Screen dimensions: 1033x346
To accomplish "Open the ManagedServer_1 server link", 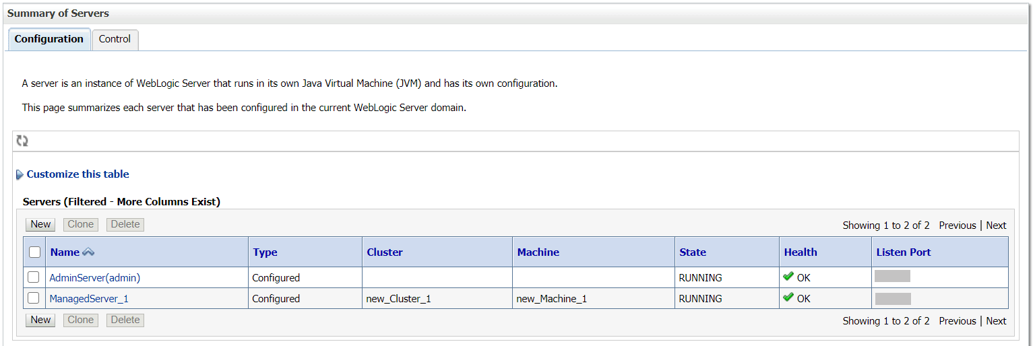I will click(x=89, y=298).
